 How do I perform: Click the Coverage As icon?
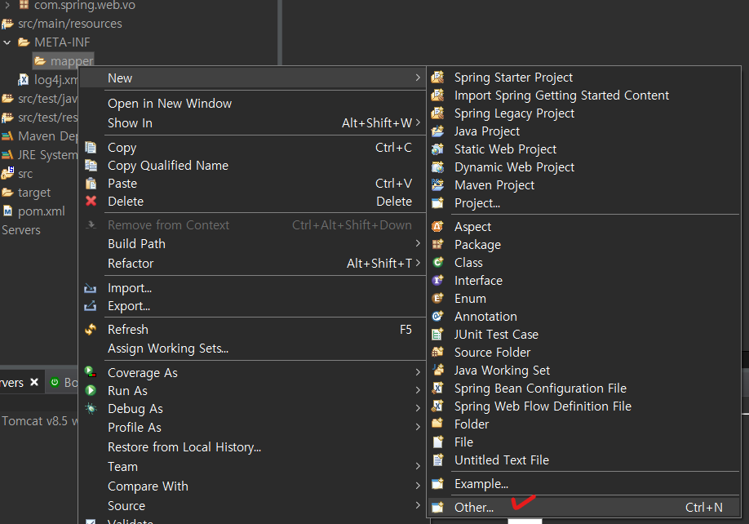pyautogui.click(x=91, y=372)
